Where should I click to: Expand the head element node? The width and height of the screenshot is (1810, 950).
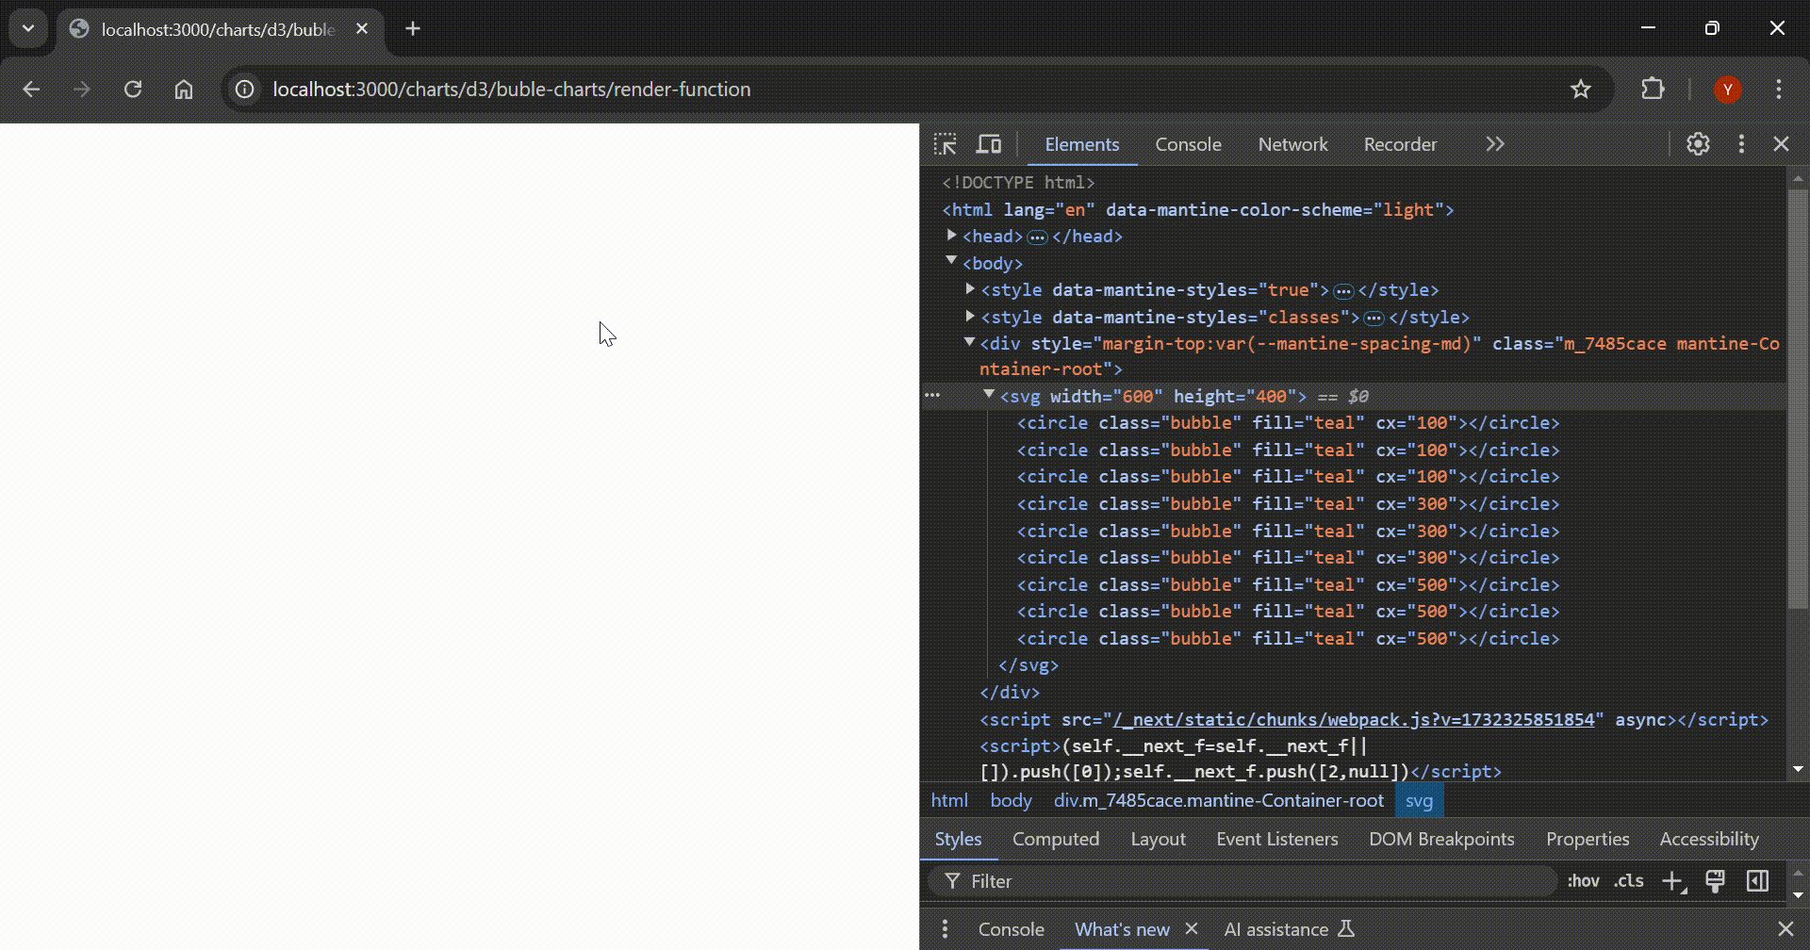(952, 236)
